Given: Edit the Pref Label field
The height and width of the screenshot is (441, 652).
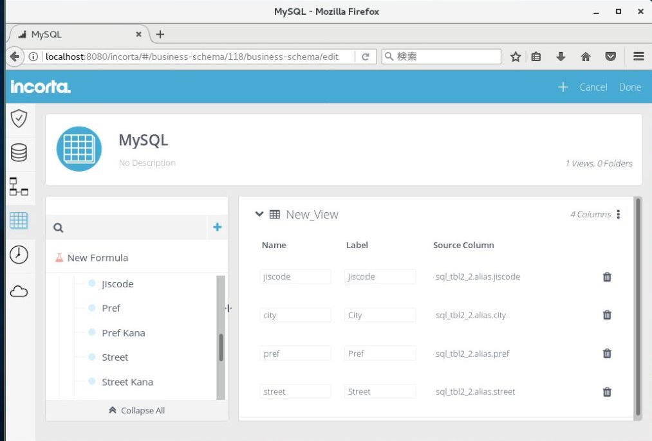Looking at the screenshot, I should point(380,354).
